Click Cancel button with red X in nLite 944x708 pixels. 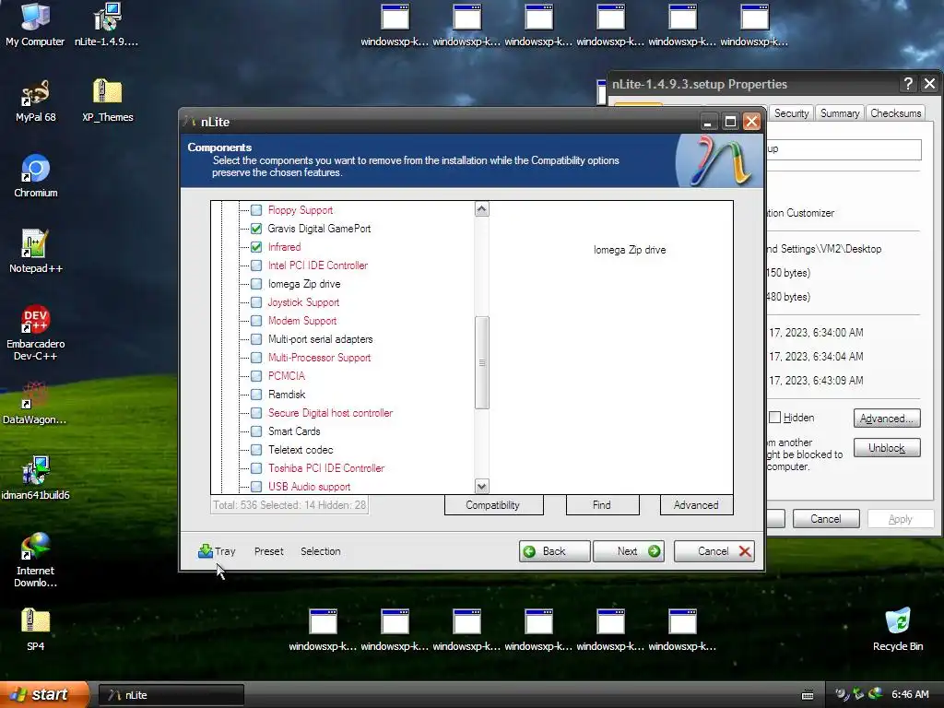(x=714, y=551)
